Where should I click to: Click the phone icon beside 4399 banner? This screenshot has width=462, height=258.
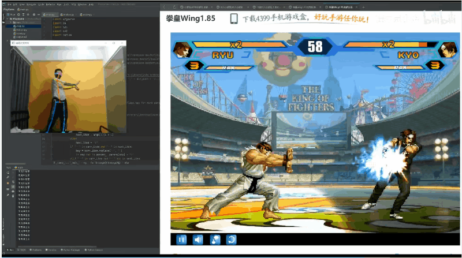click(x=234, y=18)
